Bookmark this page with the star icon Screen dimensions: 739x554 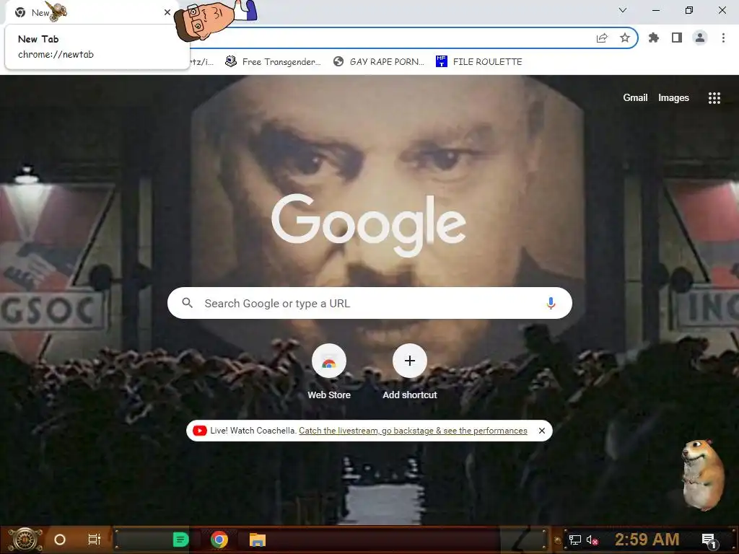(x=625, y=38)
